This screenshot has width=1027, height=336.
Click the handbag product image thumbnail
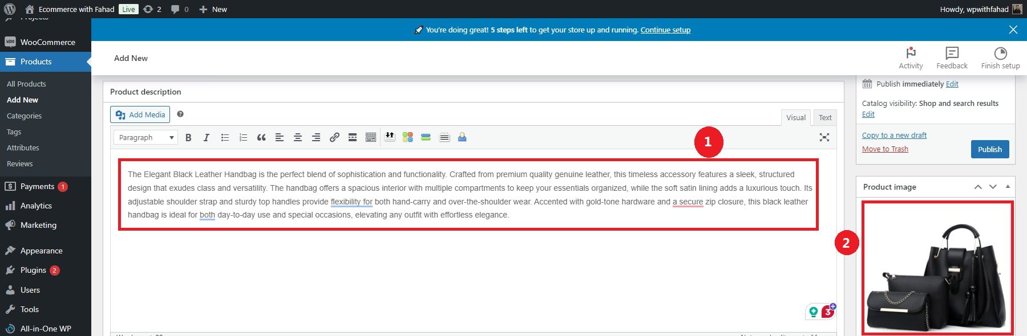pyautogui.click(x=937, y=268)
